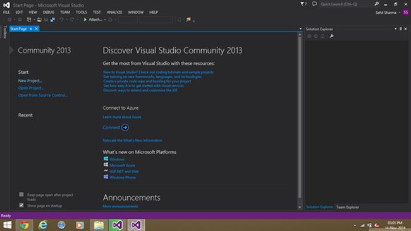
Task: Open the TOOLS menu
Action: pyautogui.click(x=82, y=12)
